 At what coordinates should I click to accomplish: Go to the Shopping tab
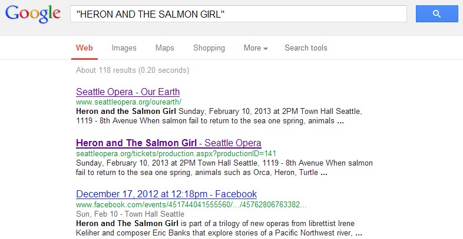coord(209,48)
